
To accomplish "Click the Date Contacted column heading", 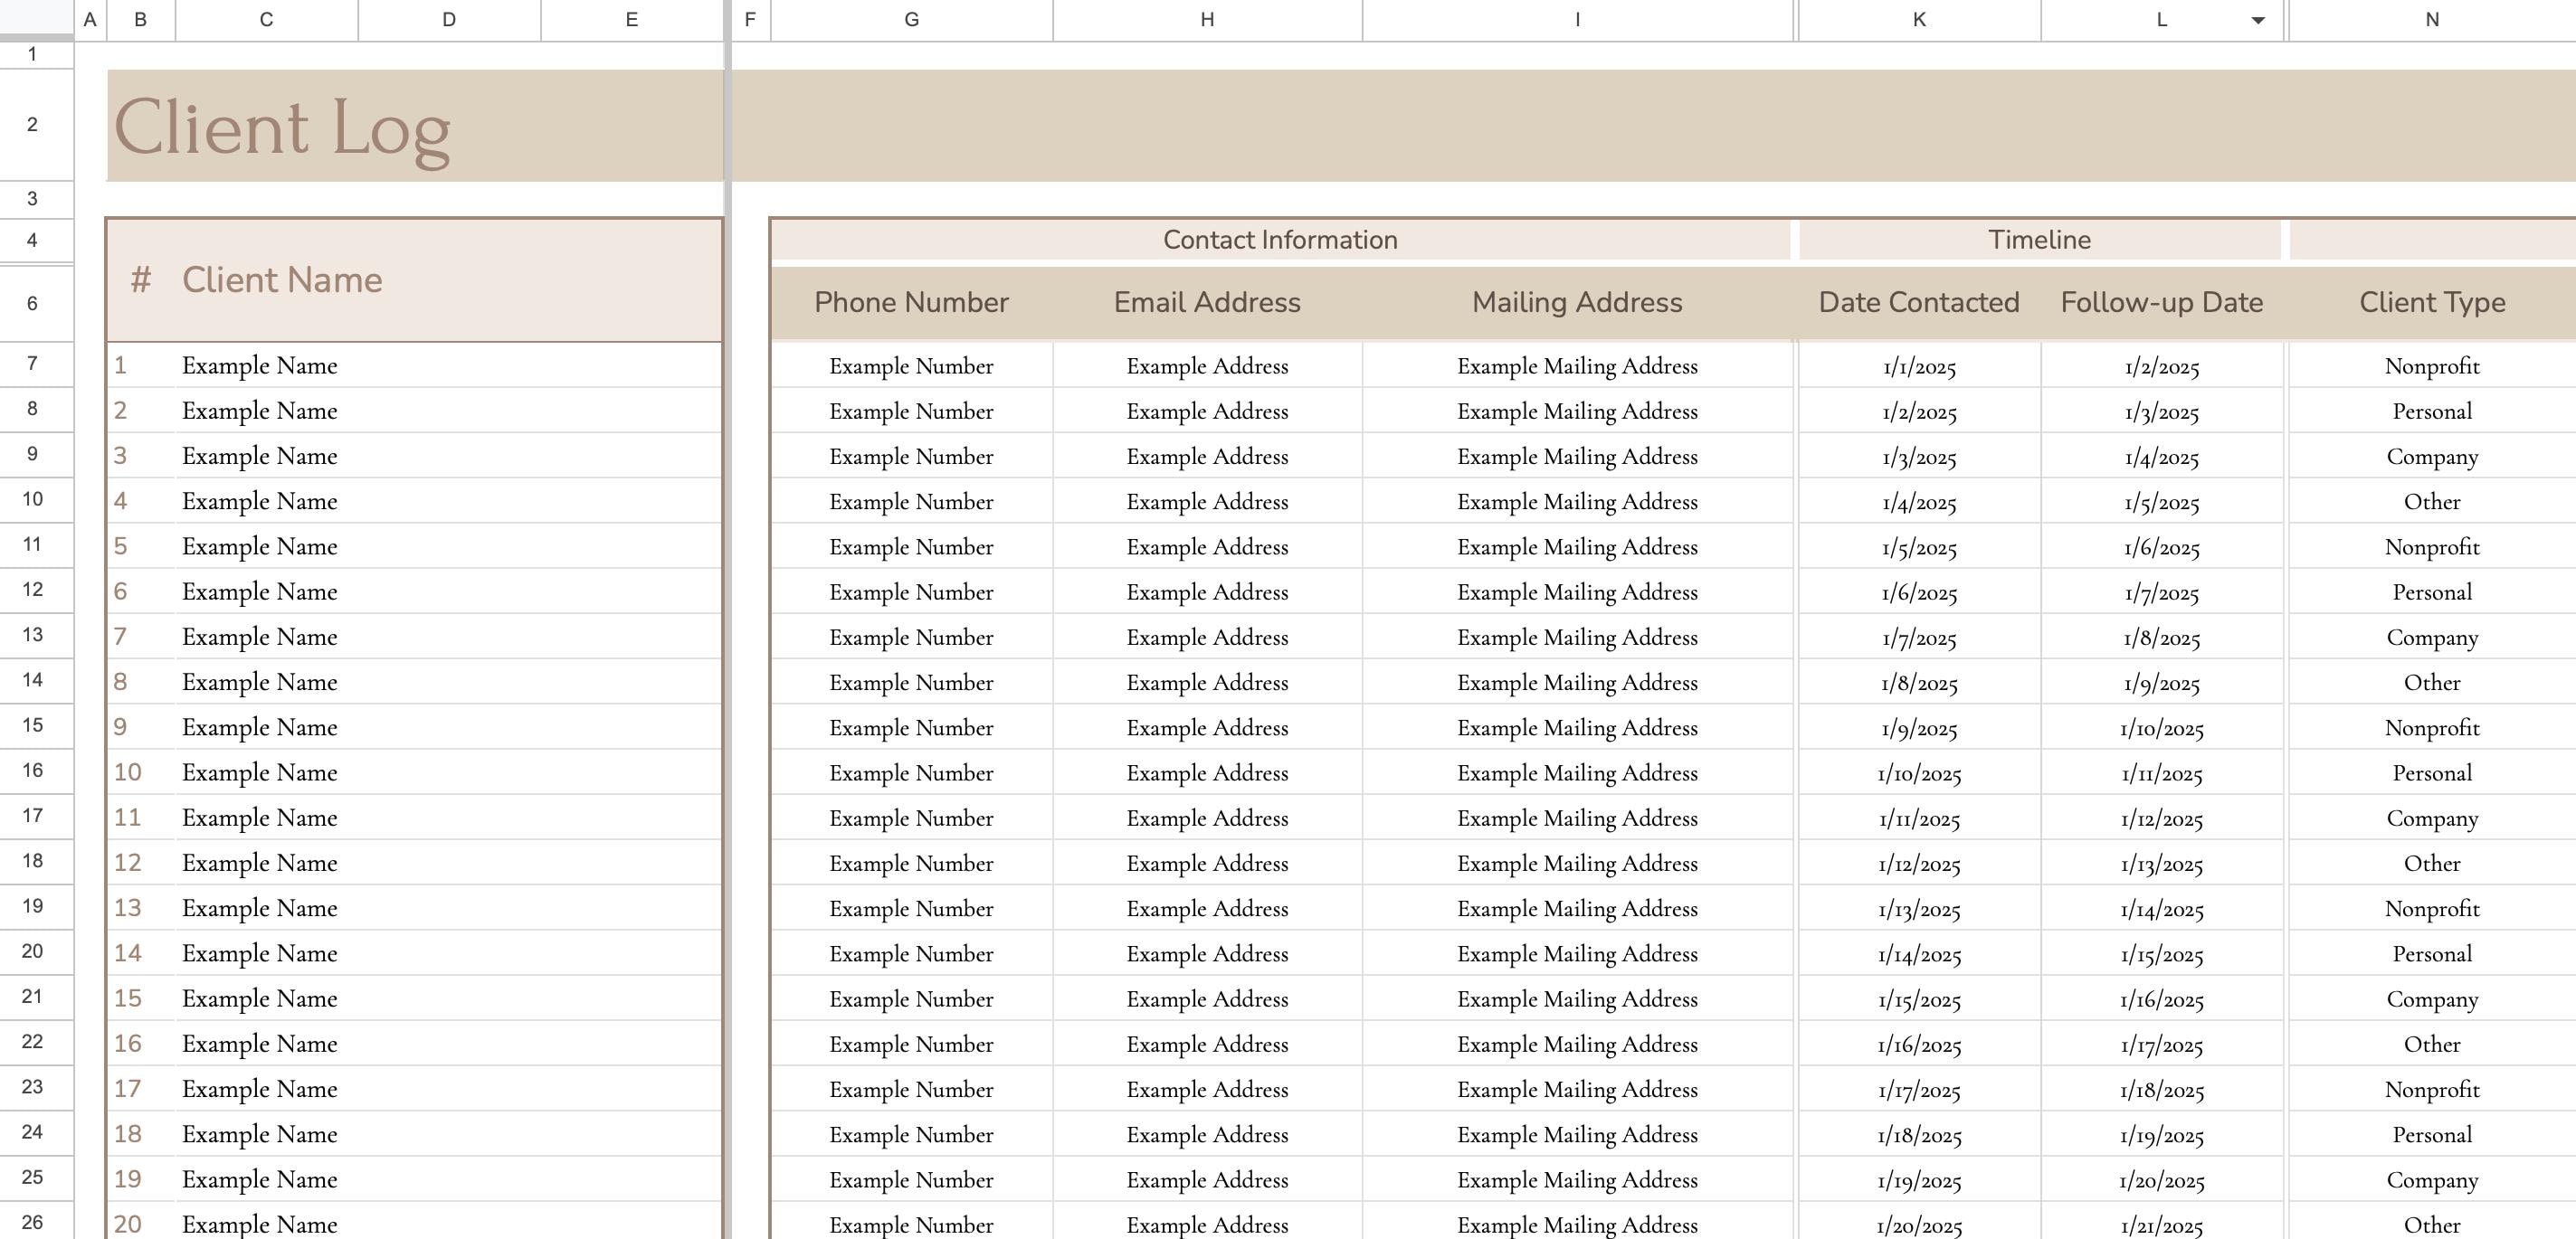I will [x=1919, y=303].
